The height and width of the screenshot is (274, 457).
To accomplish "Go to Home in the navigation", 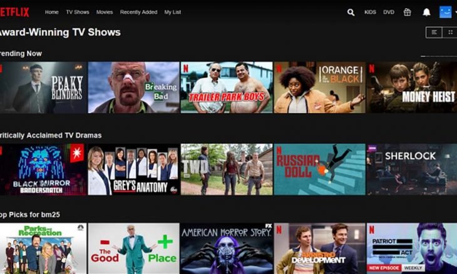I will coord(51,12).
